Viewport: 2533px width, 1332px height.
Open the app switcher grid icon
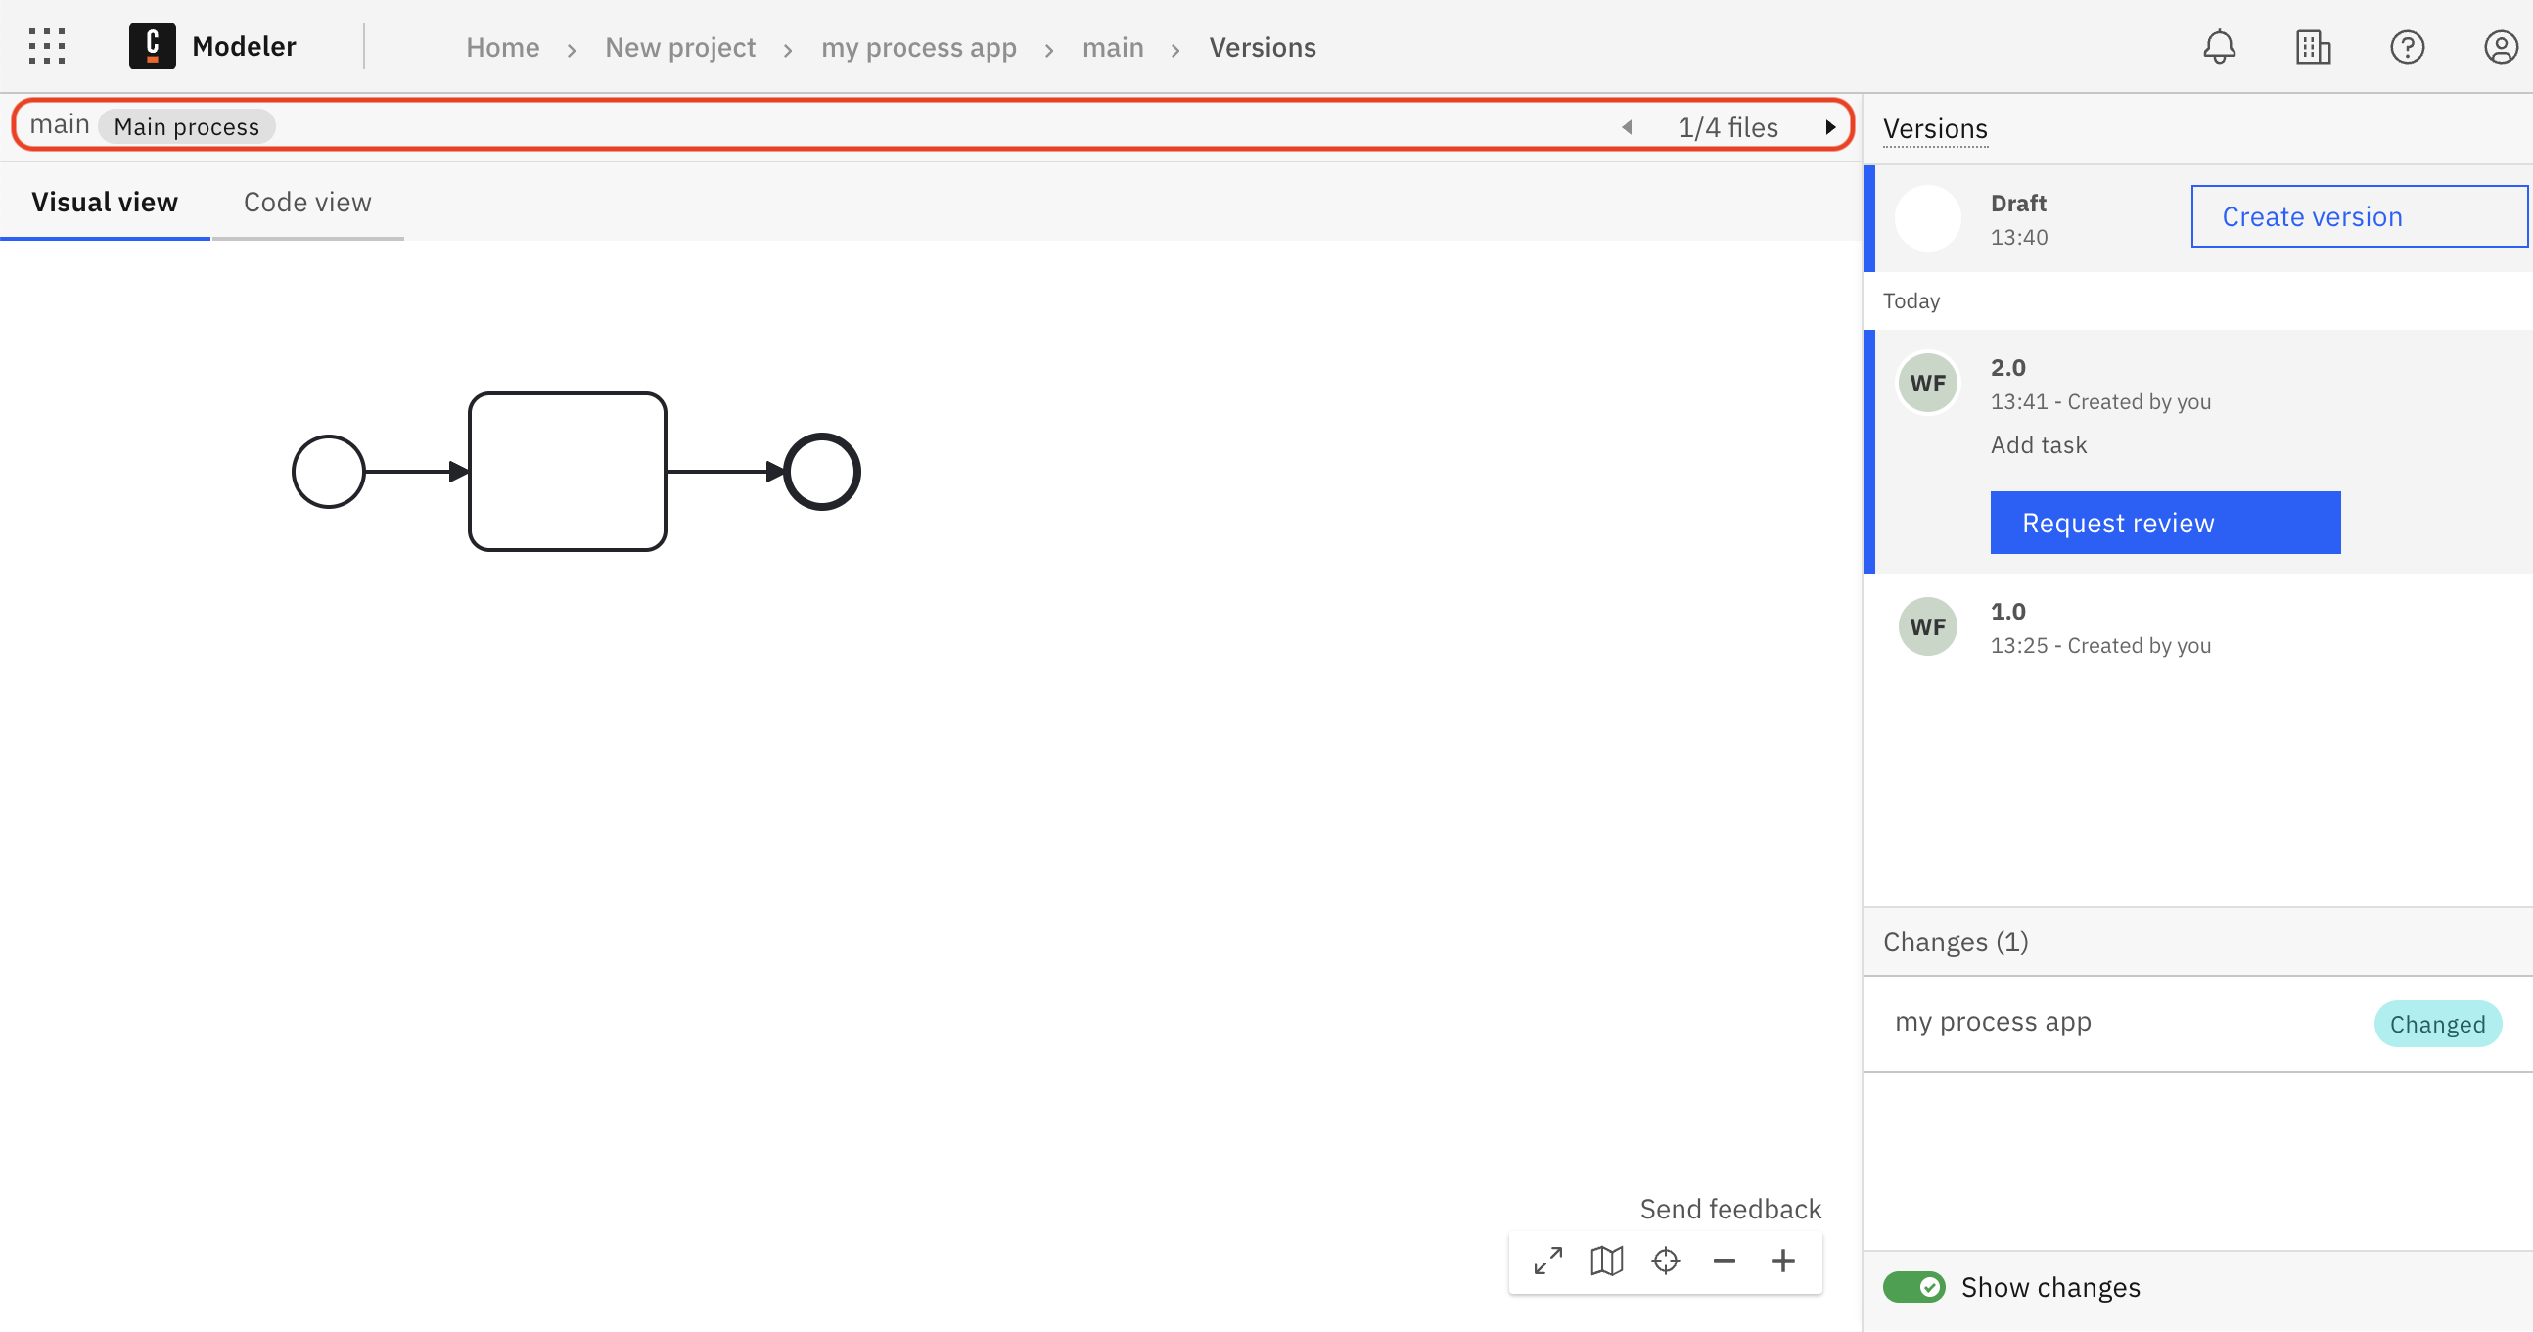click(47, 45)
